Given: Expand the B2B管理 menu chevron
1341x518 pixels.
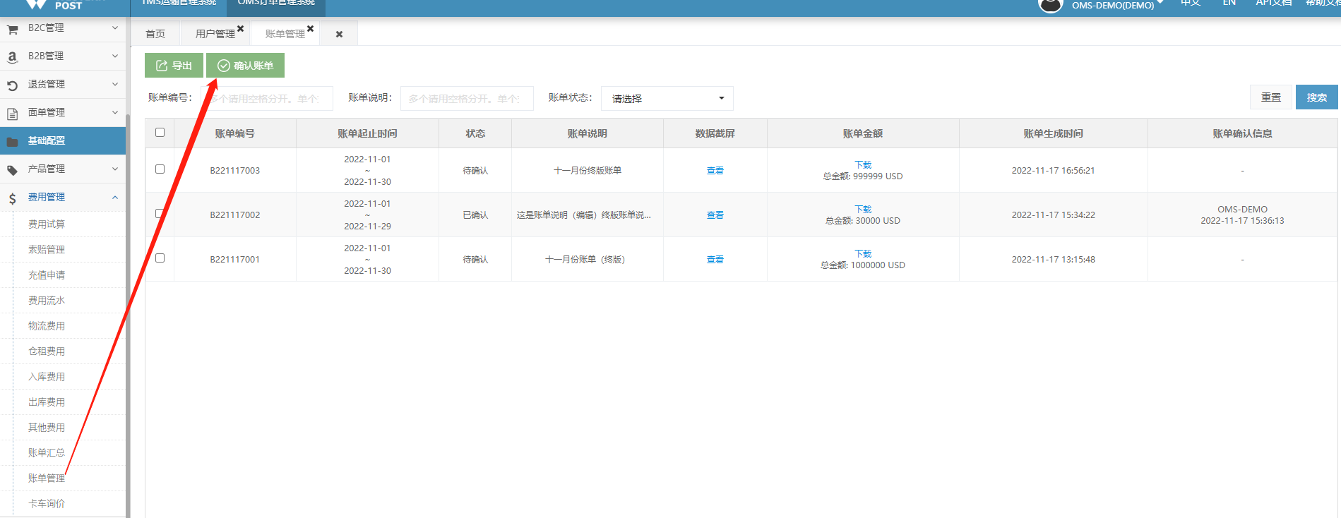Looking at the screenshot, I should pos(115,56).
